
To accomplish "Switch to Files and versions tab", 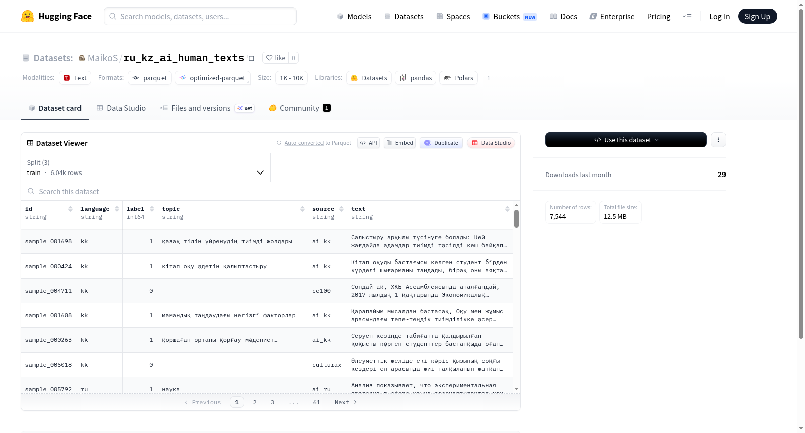I will coord(207,108).
